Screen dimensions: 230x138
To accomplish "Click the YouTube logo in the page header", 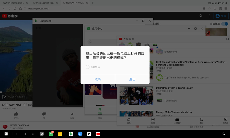I will click(10, 16).
